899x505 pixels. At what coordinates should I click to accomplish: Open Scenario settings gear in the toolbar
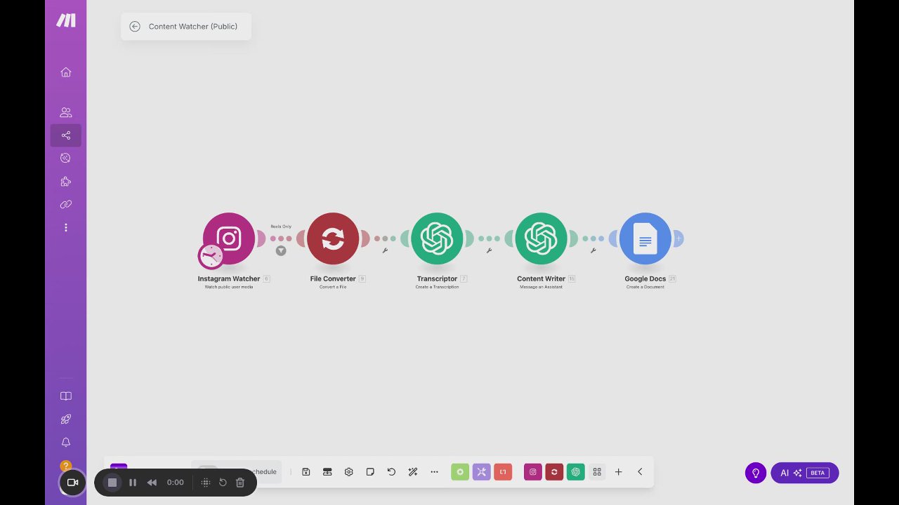349,472
